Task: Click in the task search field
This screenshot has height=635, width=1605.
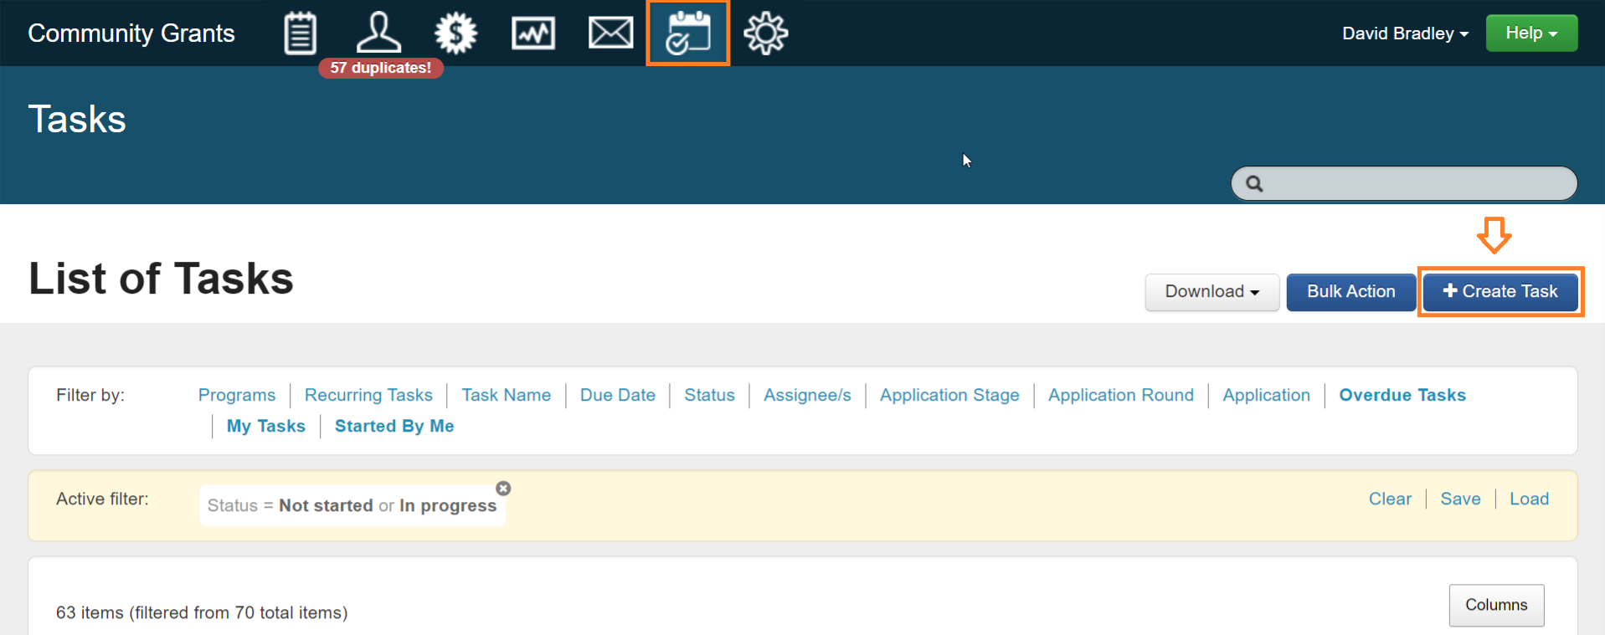Action: (1415, 183)
